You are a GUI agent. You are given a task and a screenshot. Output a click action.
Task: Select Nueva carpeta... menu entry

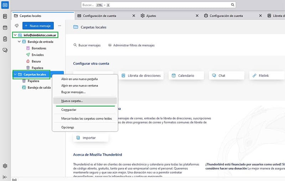(85, 101)
